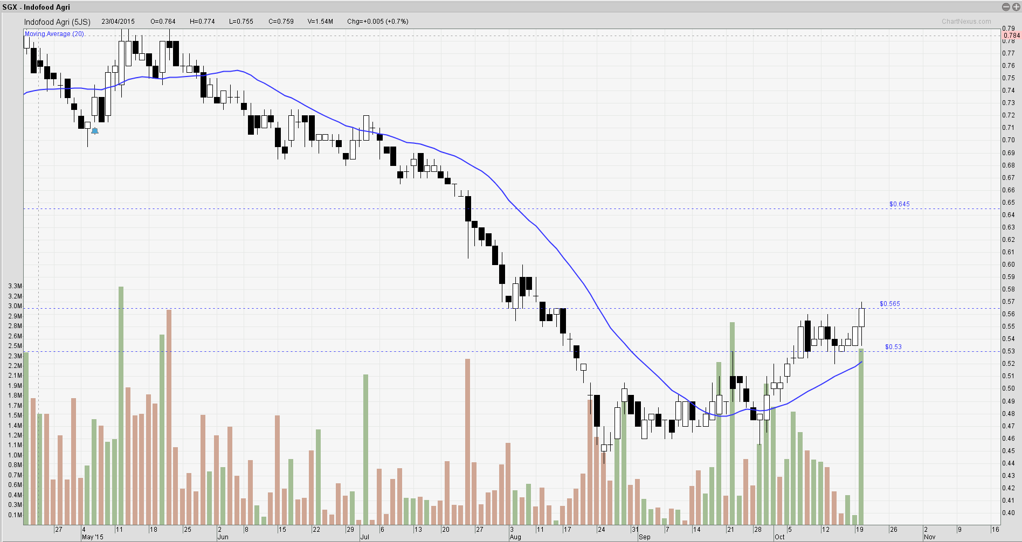Click the plus zoom-in icon in title bar
Image resolution: width=1022 pixels, height=542 pixels.
[x=1015, y=7]
